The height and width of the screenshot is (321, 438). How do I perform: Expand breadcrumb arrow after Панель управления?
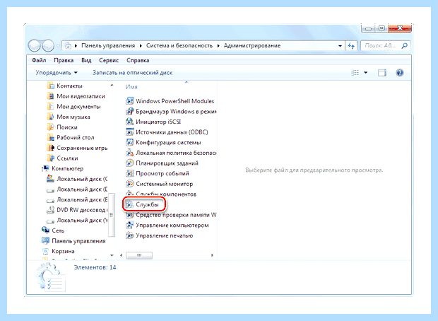point(141,45)
